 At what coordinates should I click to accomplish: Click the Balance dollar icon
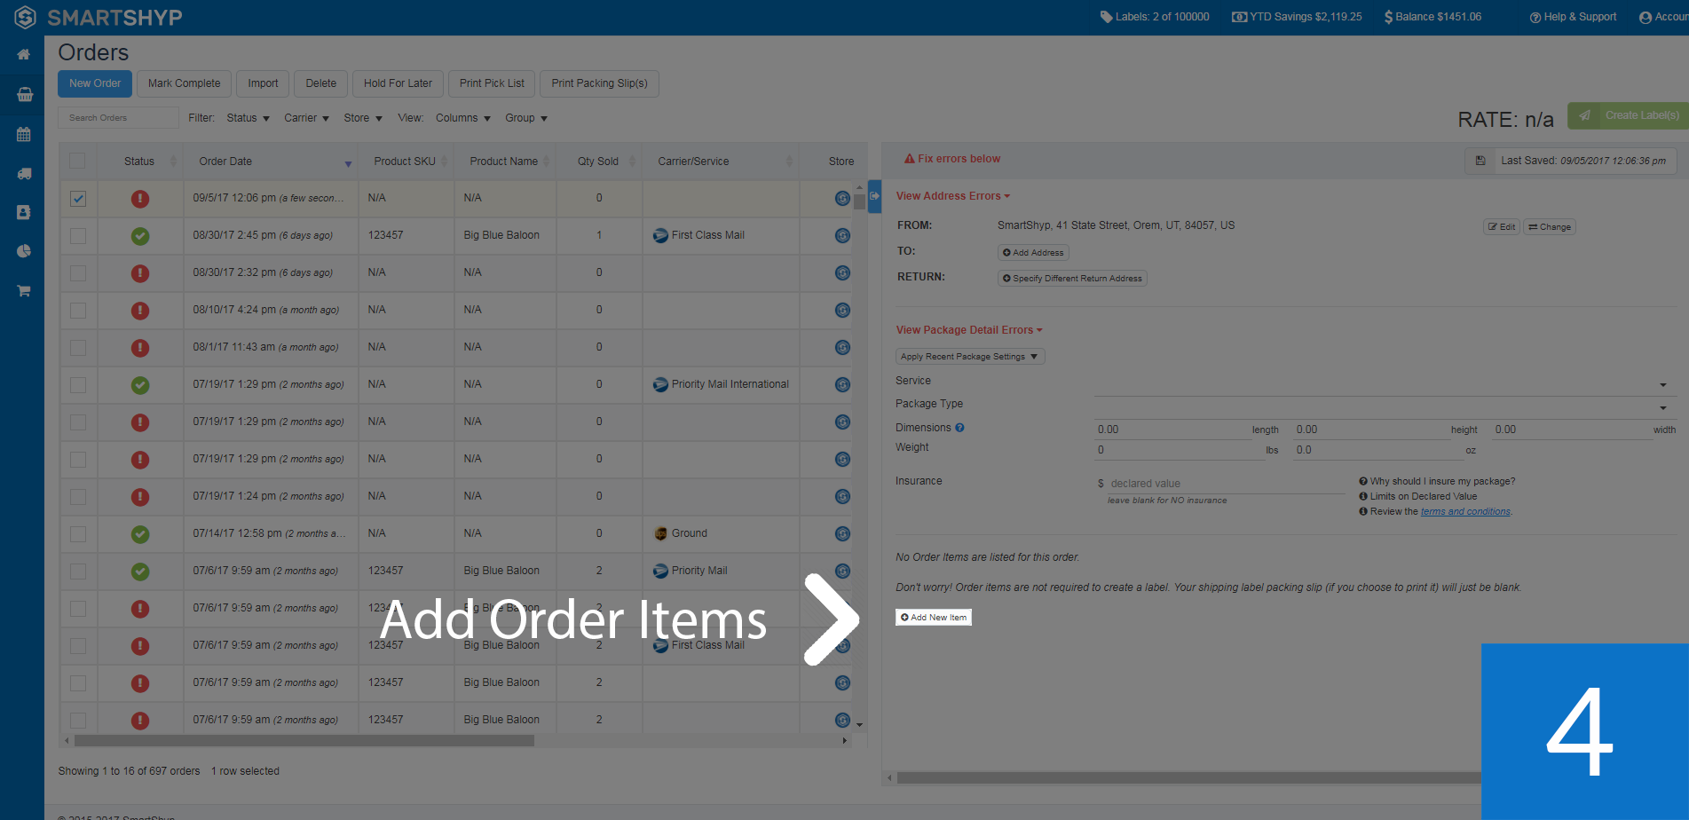click(x=1388, y=17)
